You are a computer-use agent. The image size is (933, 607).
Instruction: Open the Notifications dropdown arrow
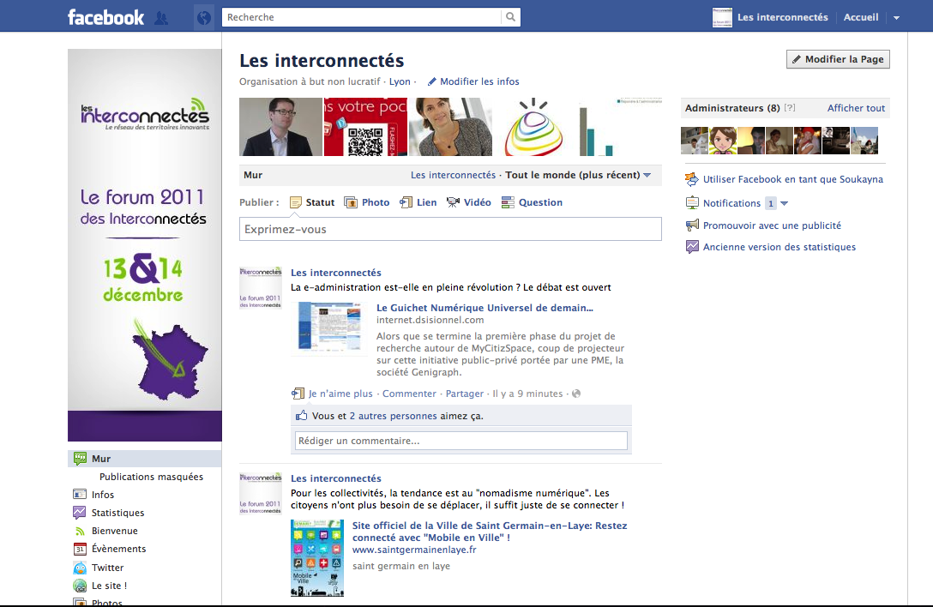[785, 203]
